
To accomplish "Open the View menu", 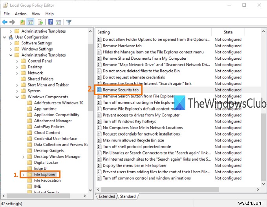I will [x=36, y=14].
